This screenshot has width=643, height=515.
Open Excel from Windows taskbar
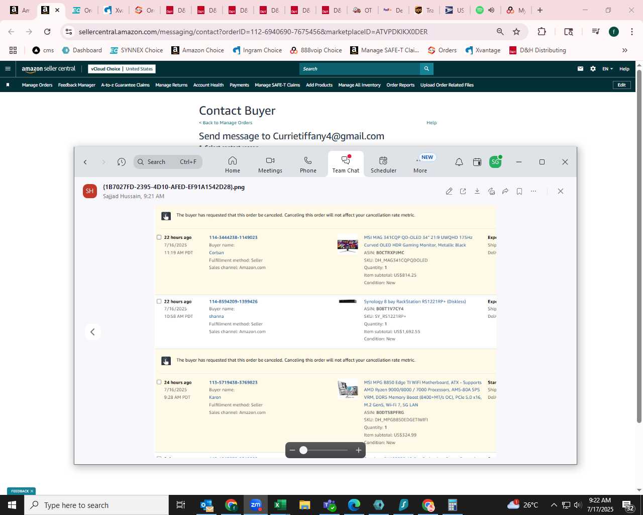pos(280,505)
